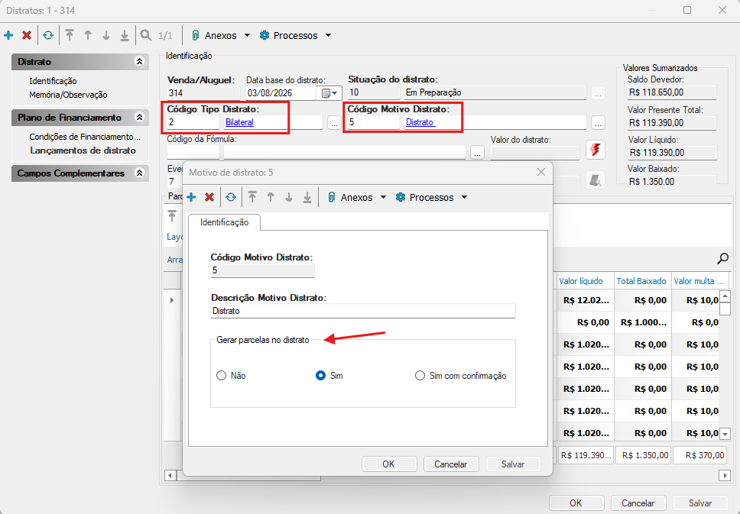
Task: Go to first record in Motivo dialog
Action: pos(252,197)
